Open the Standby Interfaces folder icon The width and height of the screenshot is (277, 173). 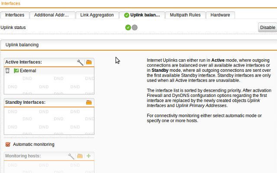(x=89, y=103)
